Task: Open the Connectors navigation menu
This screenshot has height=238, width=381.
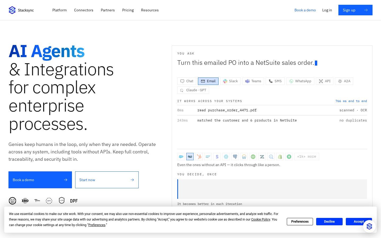Action: point(84,10)
